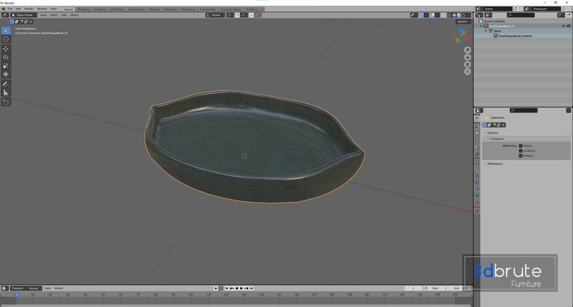Click the Options button in viewport
Image resolution: width=573 pixels, height=307 pixels.
click(x=463, y=21)
